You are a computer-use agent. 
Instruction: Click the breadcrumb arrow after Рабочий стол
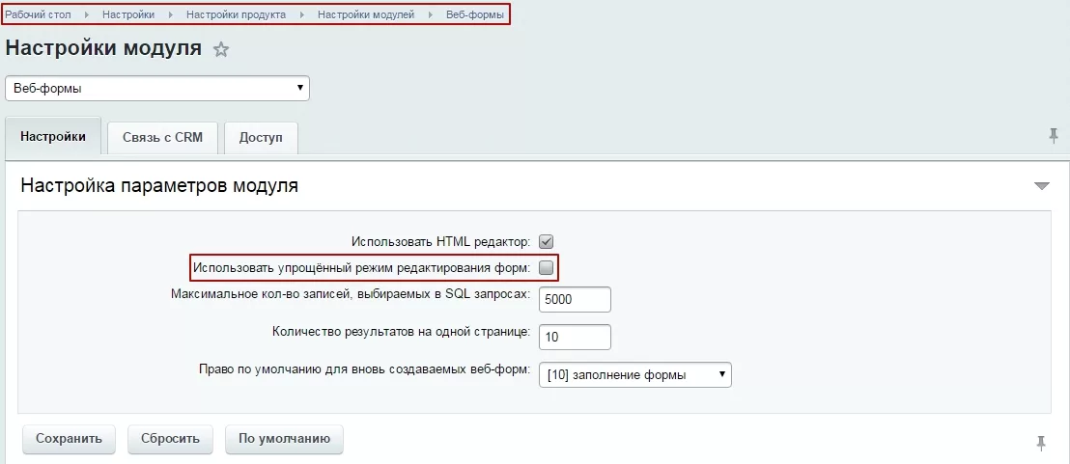pos(87,14)
